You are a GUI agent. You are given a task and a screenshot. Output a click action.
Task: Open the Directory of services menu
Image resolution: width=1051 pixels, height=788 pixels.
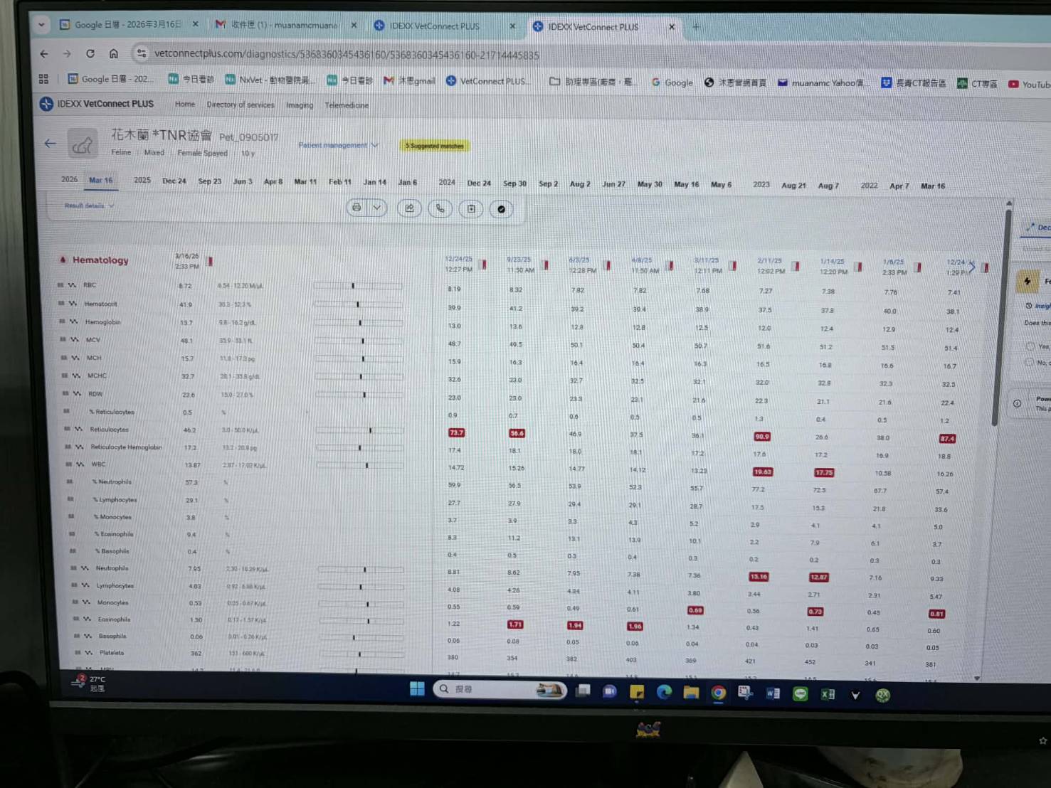(240, 105)
